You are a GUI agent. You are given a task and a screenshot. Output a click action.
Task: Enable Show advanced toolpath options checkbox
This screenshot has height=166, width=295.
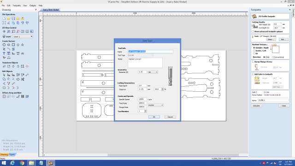(x=253, y=31)
